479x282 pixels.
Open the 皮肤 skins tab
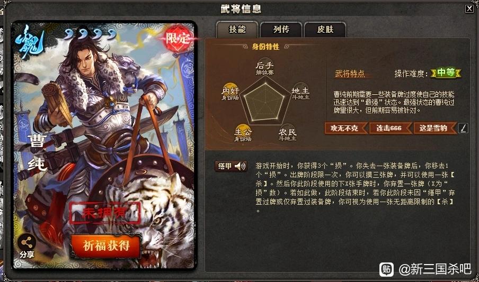[325, 30]
